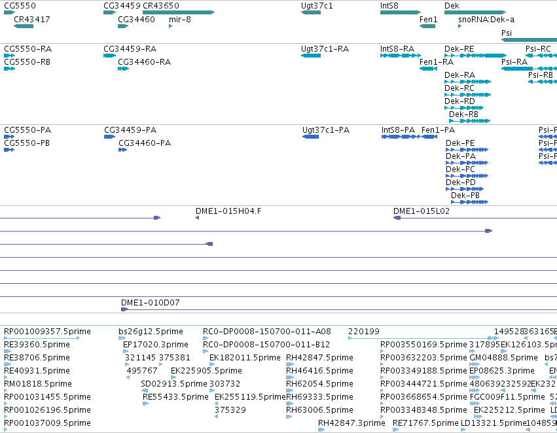Select transcript Dek-RC
The width and height of the screenshot is (557, 433).
467,95
